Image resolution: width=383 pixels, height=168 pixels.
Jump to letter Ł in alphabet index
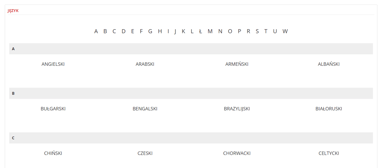coord(200,31)
